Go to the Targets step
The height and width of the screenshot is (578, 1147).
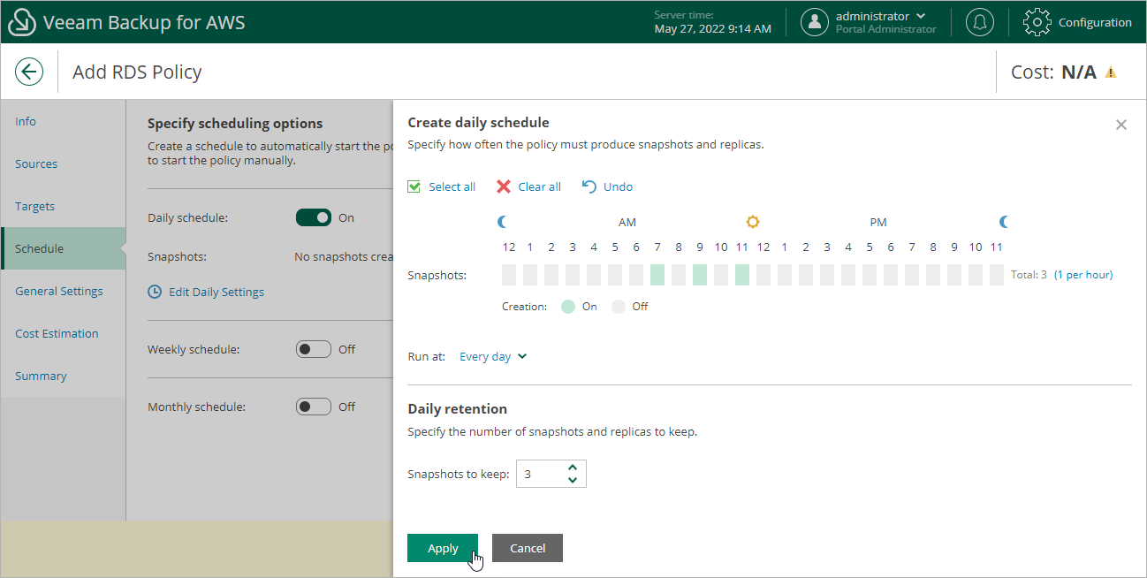click(x=35, y=206)
